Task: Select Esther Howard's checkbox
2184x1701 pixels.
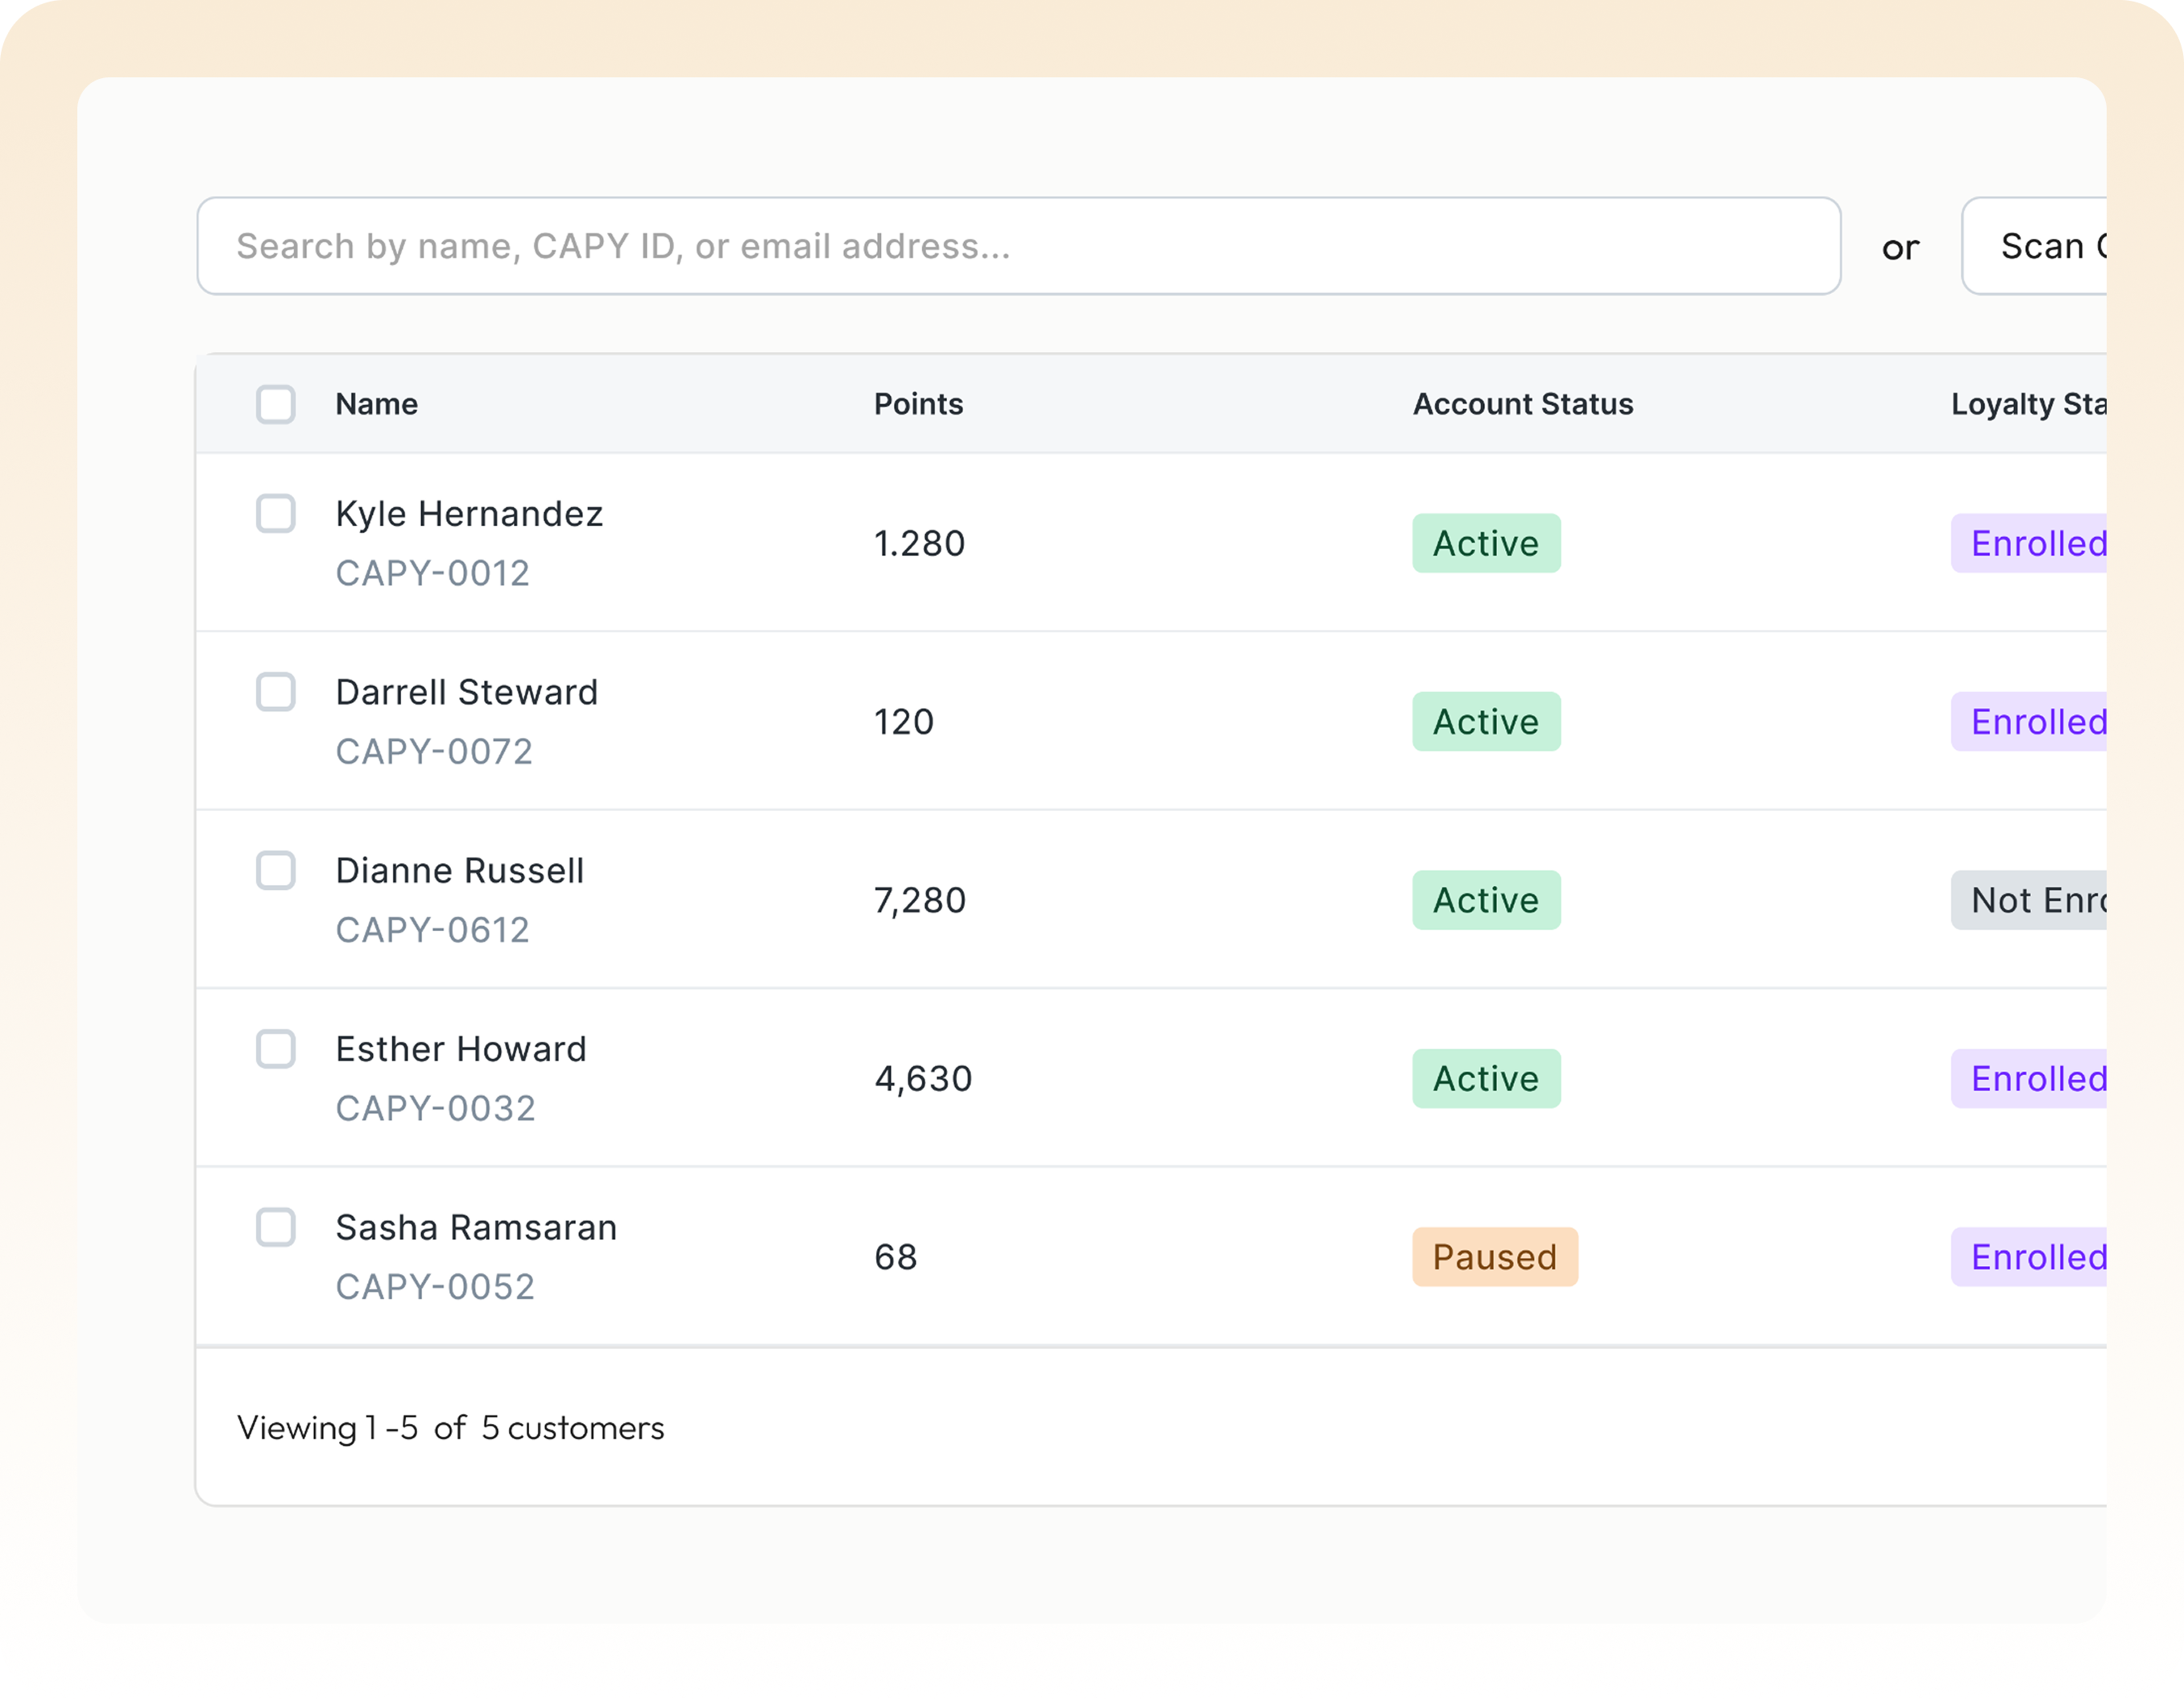Action: pyautogui.click(x=276, y=1049)
